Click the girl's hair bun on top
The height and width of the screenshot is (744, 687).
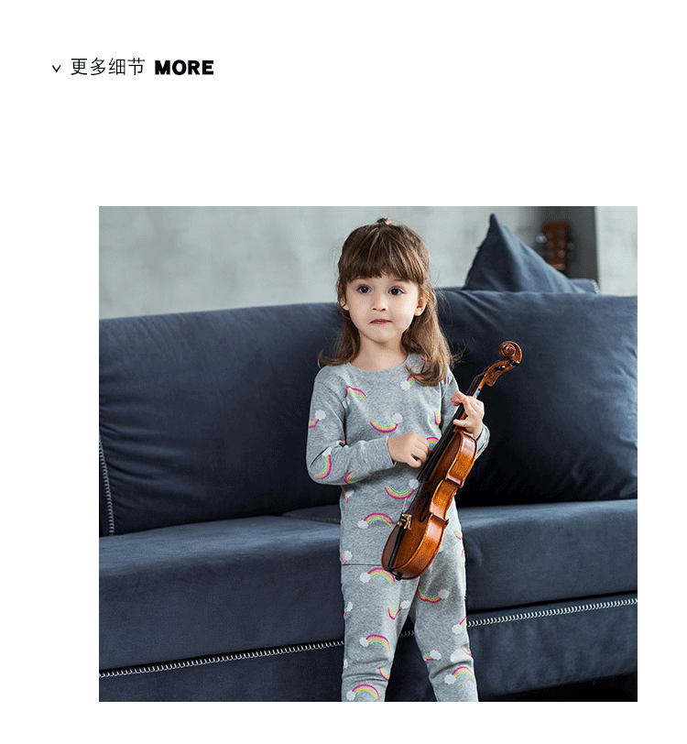pos(382,222)
